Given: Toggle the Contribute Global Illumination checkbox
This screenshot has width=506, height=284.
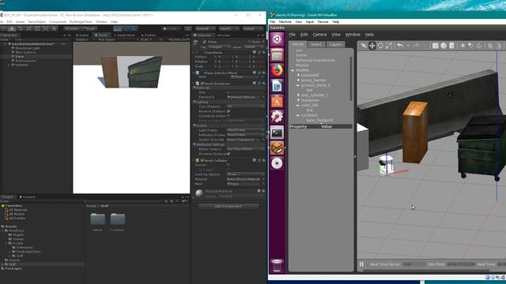Looking at the screenshot, I should 228,116.
